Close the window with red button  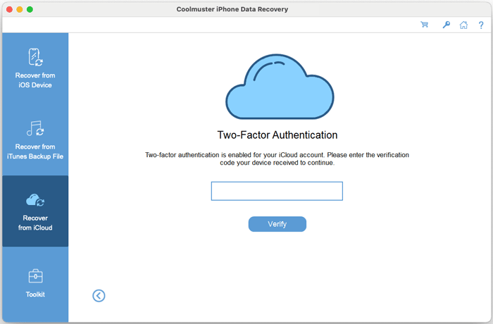click(9, 9)
